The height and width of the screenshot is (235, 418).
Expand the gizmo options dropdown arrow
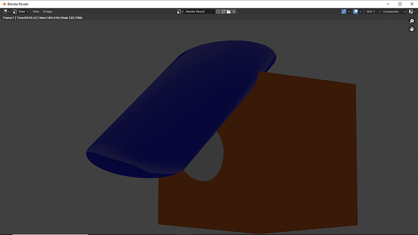tap(349, 12)
